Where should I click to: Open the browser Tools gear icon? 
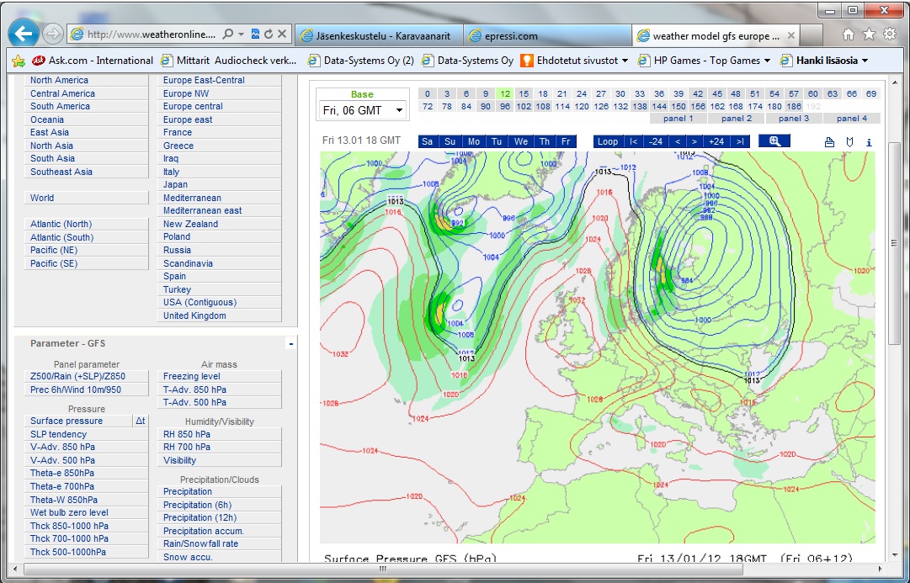(x=890, y=34)
